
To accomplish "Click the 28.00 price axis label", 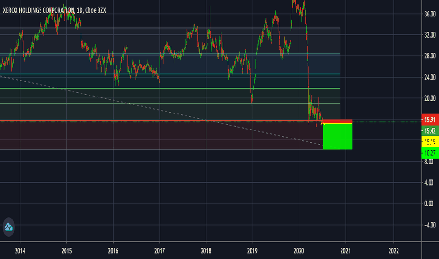I will 430,56.
